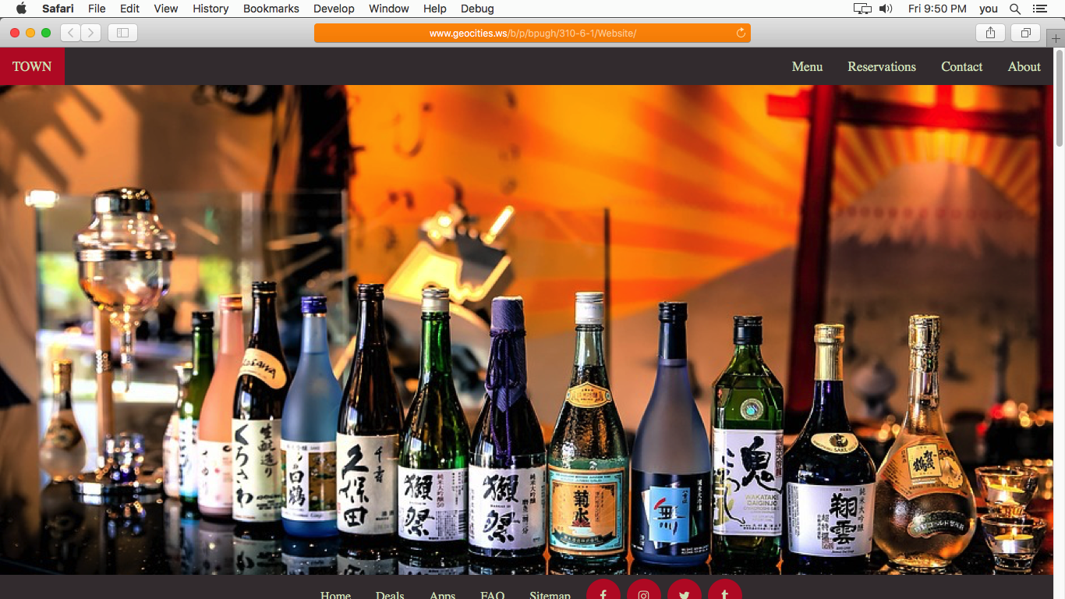
Task: Open the volume control in menu bar
Action: 886,9
